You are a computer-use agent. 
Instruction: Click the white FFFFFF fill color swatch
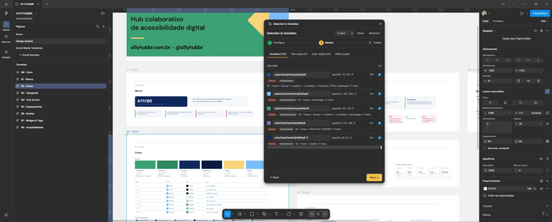485,189
